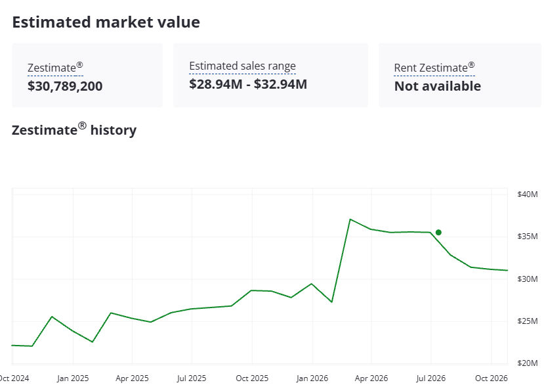Click the $30M axis label

coord(528,279)
